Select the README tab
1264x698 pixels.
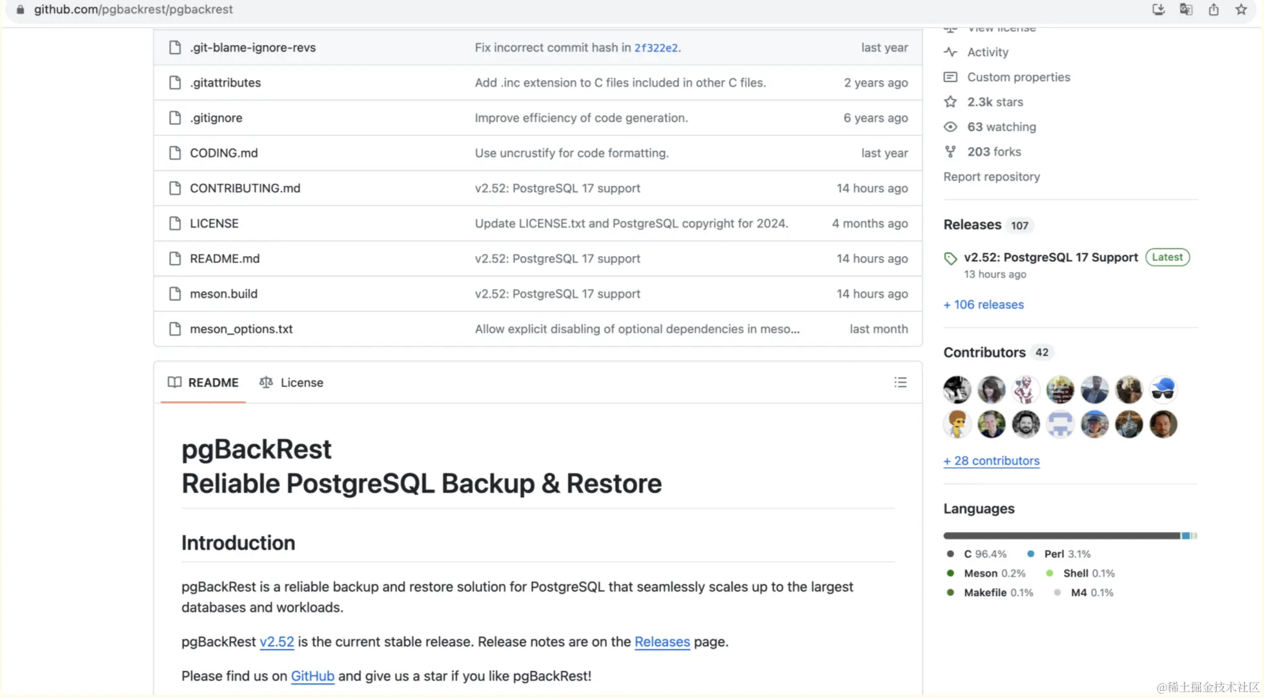(x=203, y=383)
